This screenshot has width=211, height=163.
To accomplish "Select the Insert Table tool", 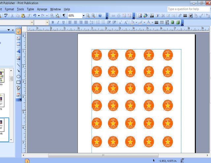I will point(18,44).
